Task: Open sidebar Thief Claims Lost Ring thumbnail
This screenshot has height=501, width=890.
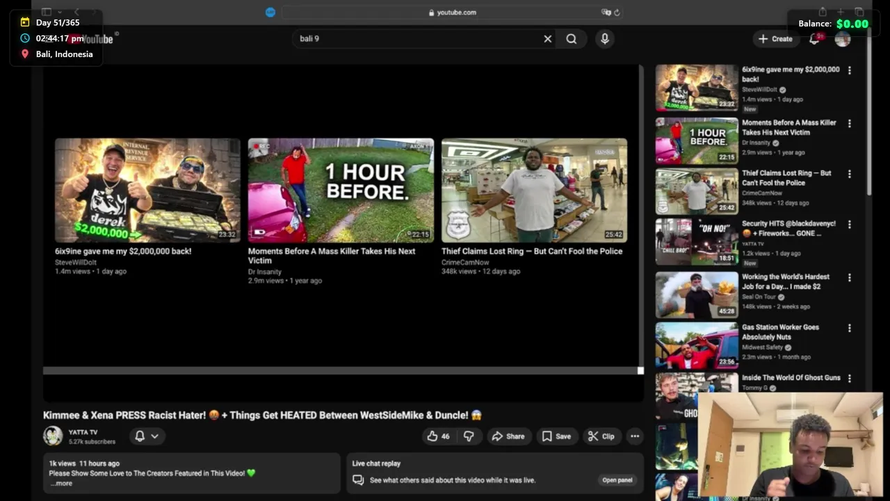Action: [697, 191]
